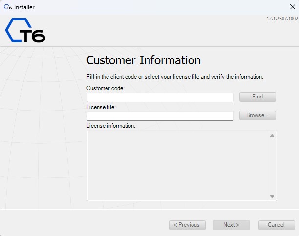Click the T6 title bar icon
The image size is (299, 236).
(x=8, y=7)
